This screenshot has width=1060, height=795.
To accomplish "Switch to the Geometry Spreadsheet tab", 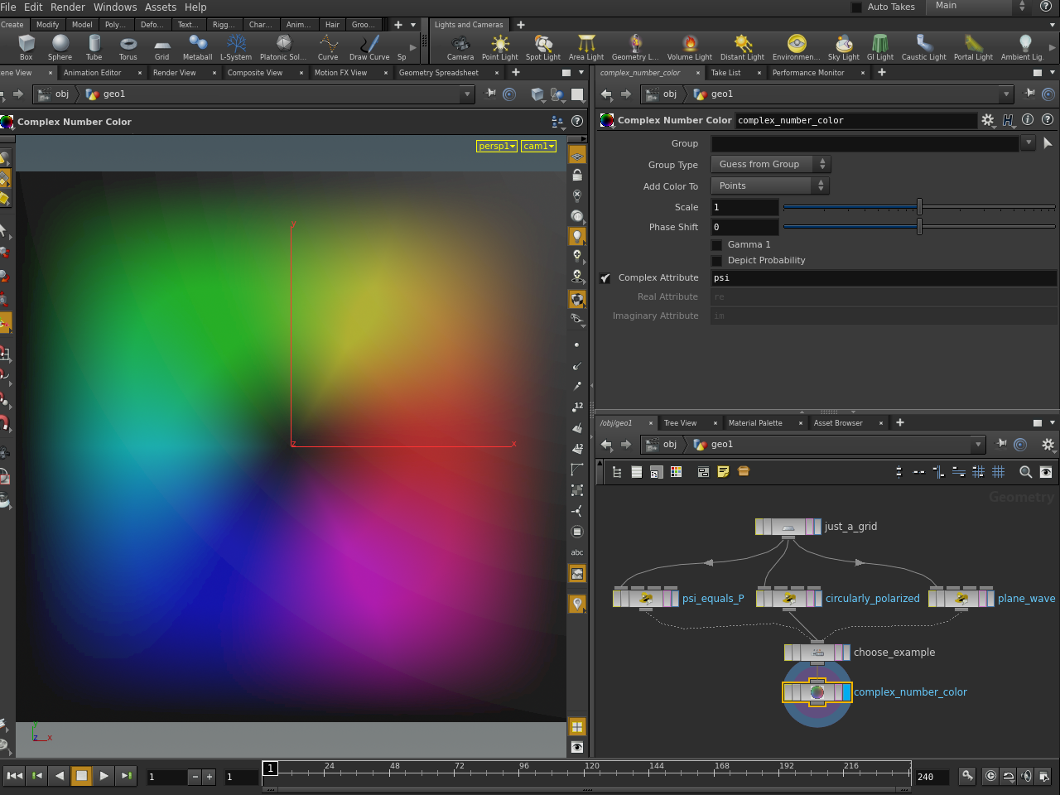I will [439, 73].
